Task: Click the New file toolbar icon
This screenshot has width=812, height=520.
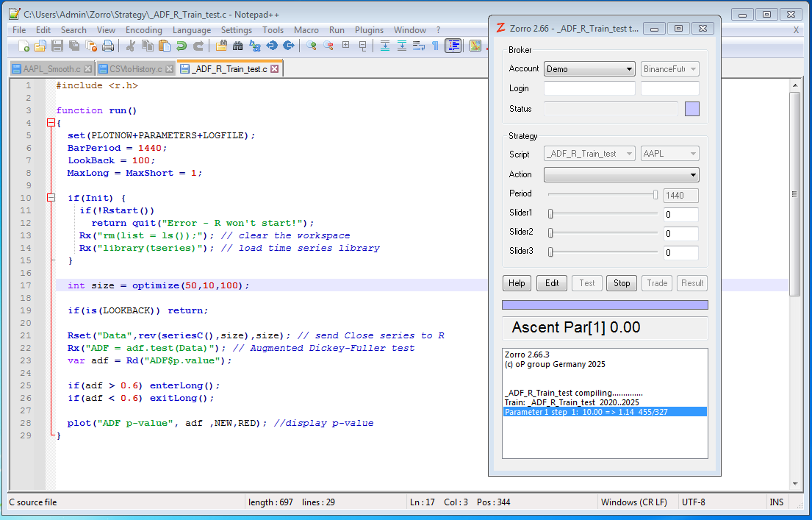Action: point(24,46)
